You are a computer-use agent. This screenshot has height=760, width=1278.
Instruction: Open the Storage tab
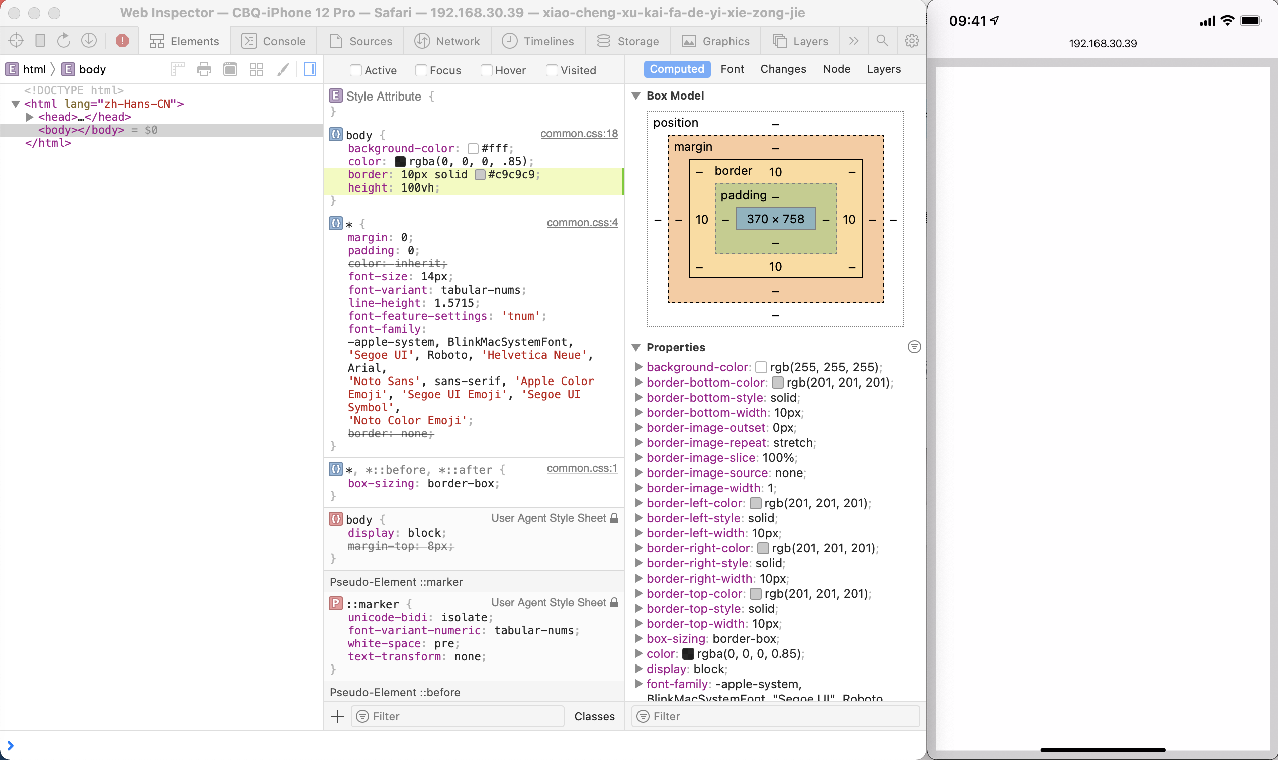coord(628,41)
